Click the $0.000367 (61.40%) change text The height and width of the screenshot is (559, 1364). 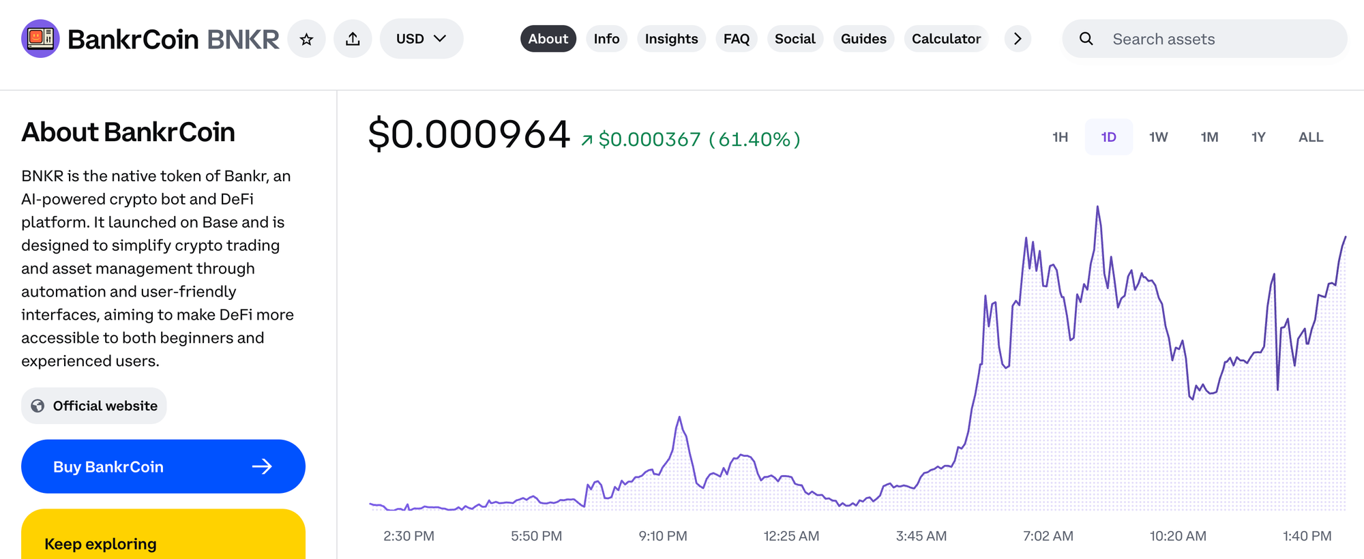(x=699, y=139)
